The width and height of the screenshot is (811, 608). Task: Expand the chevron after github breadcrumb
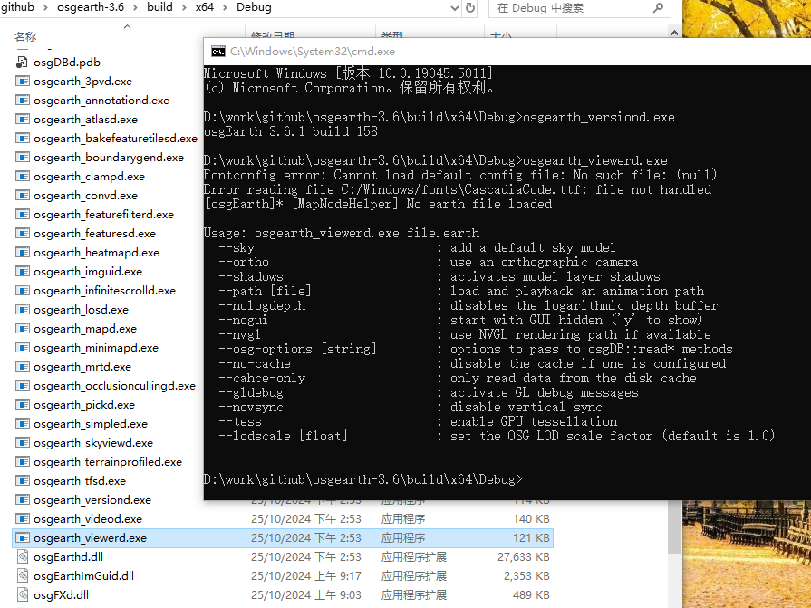(x=45, y=8)
